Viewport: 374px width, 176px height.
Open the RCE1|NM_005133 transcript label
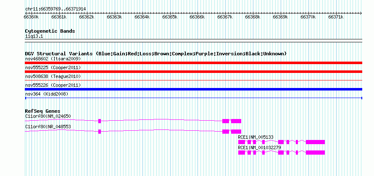(x=255, y=137)
